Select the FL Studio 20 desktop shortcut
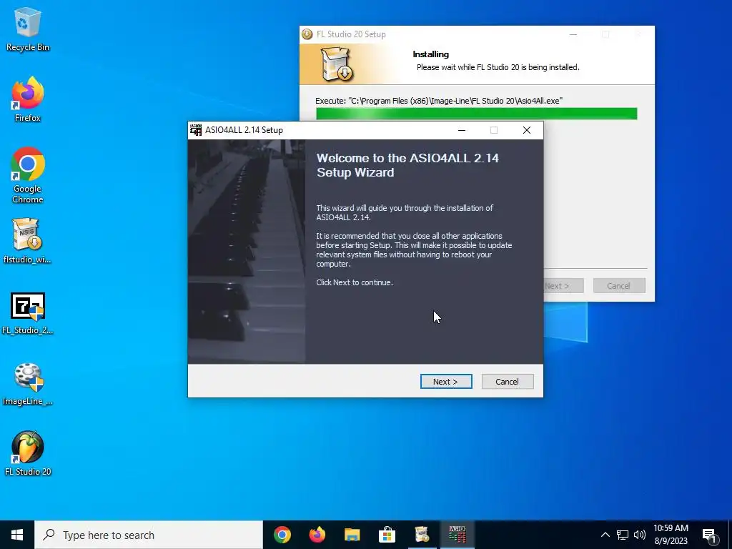The height and width of the screenshot is (549, 732). (28, 454)
